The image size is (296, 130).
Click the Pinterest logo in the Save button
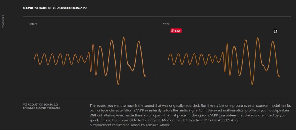pyautogui.click(x=173, y=31)
